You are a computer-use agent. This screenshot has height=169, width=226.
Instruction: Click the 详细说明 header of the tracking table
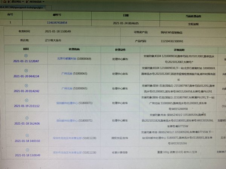tap(179, 50)
